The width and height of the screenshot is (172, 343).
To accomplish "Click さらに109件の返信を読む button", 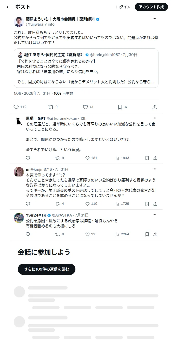I will pos(47,269).
